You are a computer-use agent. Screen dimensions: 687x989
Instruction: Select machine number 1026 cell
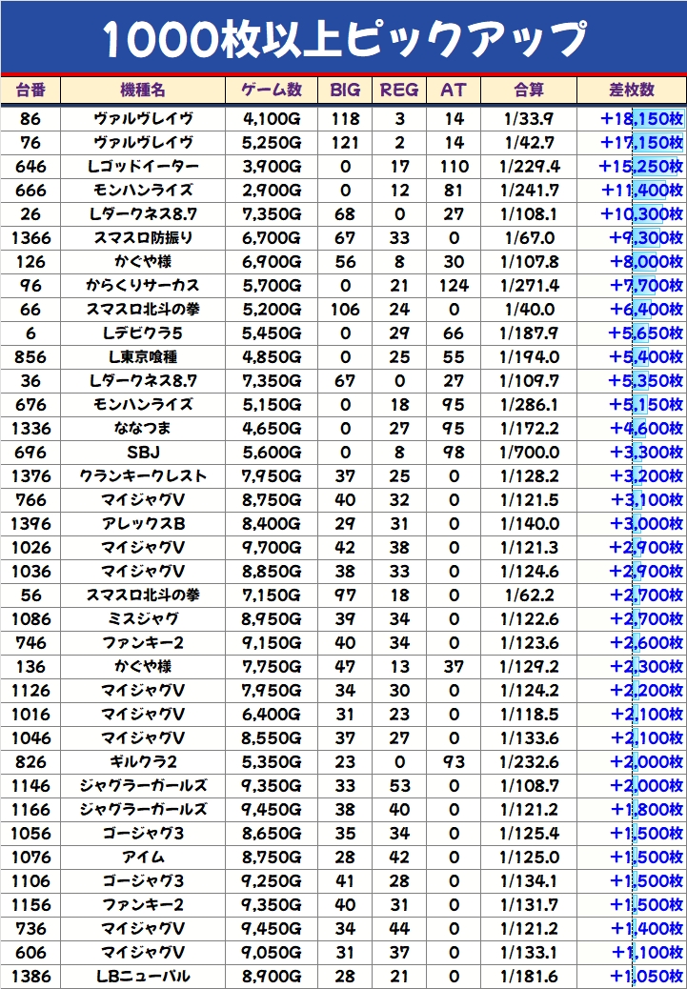[30, 548]
